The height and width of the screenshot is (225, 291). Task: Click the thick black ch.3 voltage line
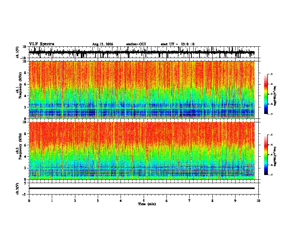142,188
